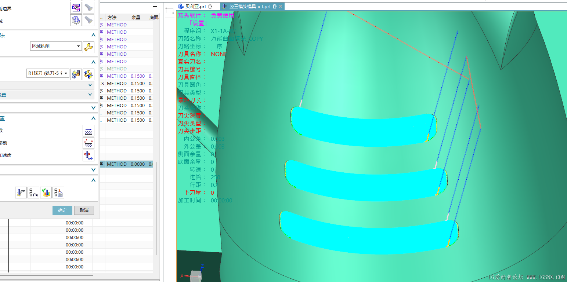567x282 pixels.
Task: Click the new tool creation icon
Action: point(76,73)
